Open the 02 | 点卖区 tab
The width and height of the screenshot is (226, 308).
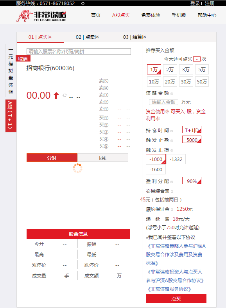click(88, 37)
